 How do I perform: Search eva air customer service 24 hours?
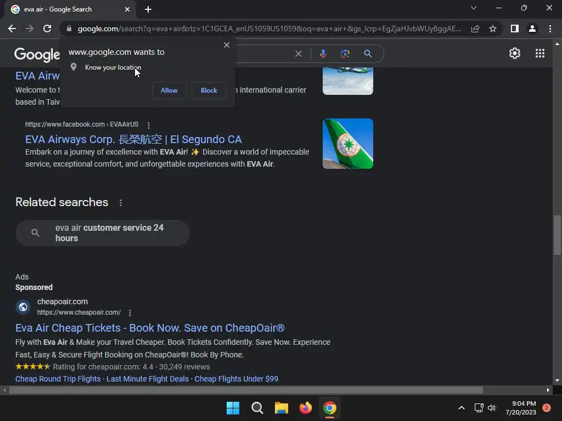click(x=103, y=233)
